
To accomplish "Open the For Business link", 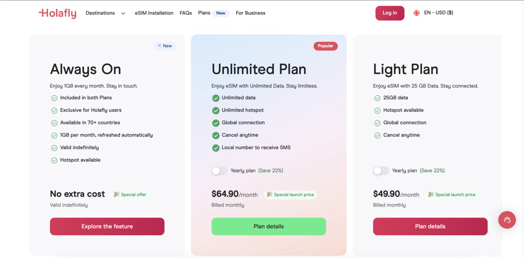I will point(250,13).
